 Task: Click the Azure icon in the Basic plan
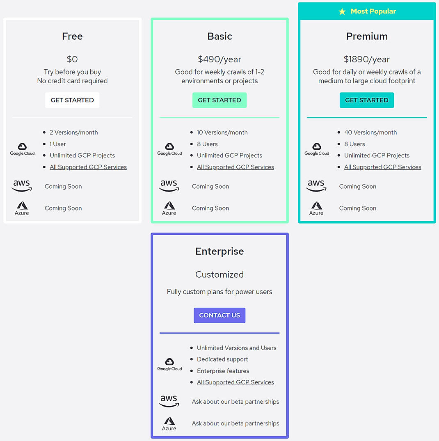(x=169, y=208)
